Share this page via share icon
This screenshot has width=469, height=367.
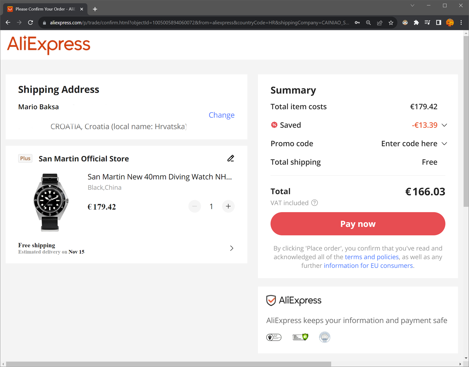click(380, 23)
